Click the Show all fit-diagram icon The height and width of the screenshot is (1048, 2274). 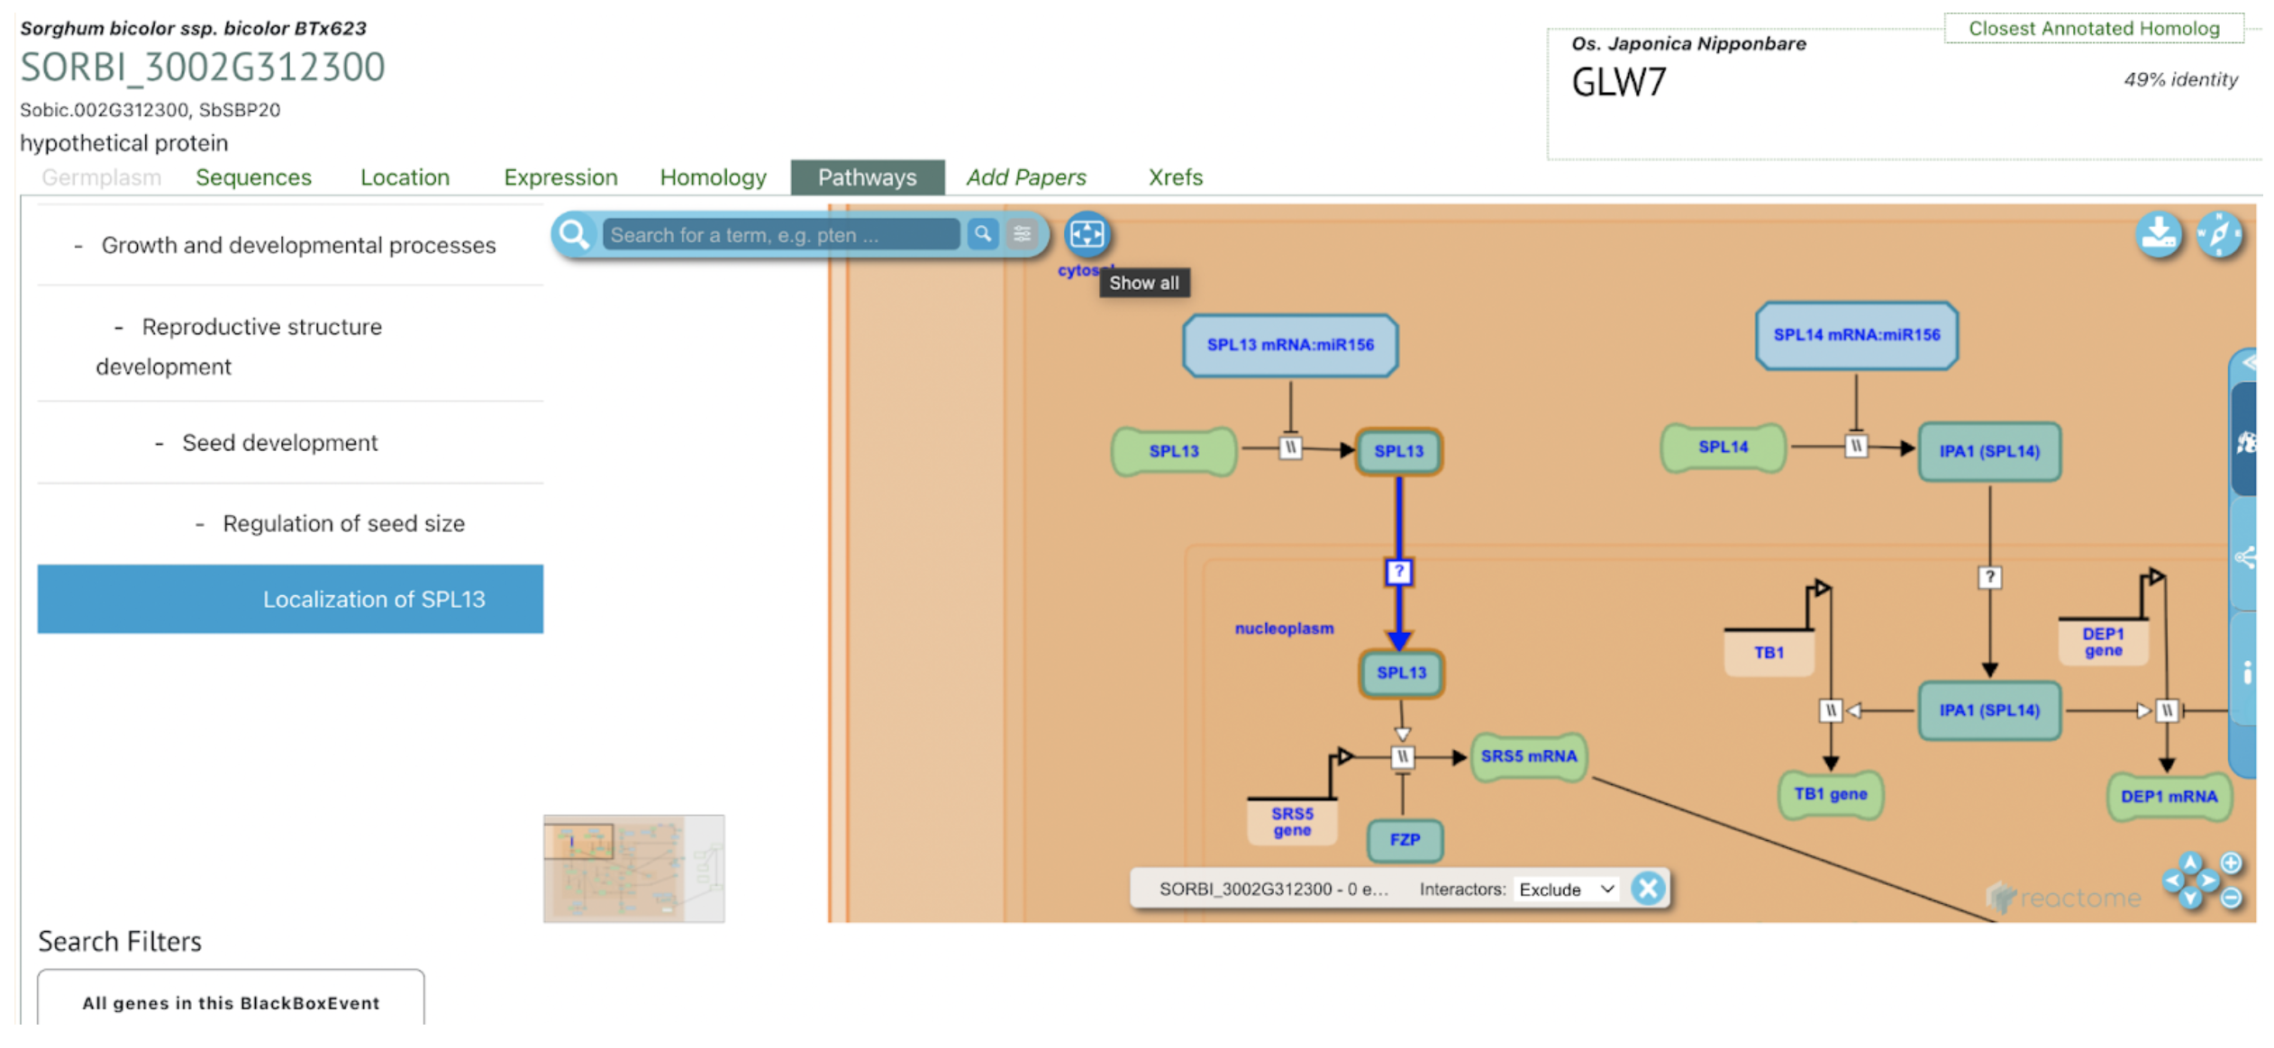pyautogui.click(x=1087, y=234)
